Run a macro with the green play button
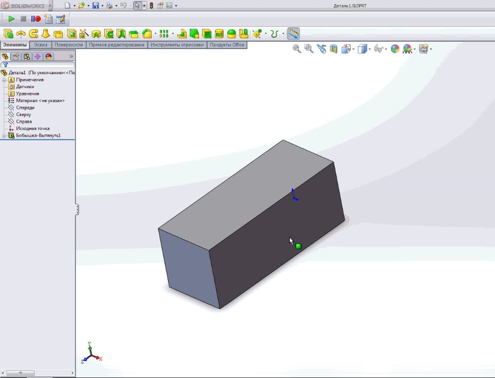 click(11, 19)
